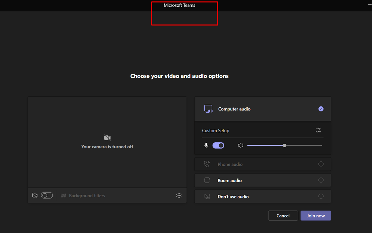Open device settings gear icon
Image resolution: width=372 pixels, height=233 pixels.
click(x=179, y=195)
